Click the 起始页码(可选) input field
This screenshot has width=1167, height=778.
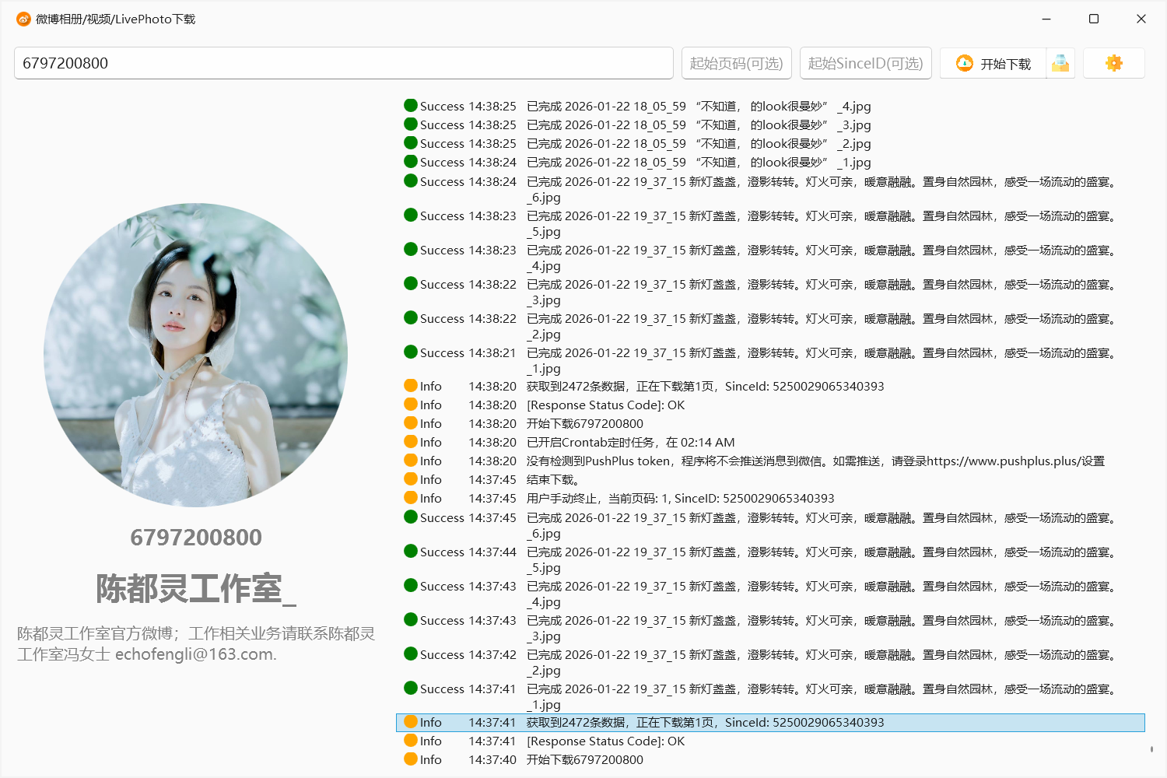(x=737, y=63)
